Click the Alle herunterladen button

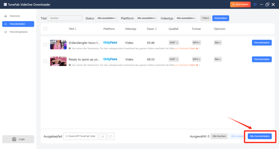(259, 136)
